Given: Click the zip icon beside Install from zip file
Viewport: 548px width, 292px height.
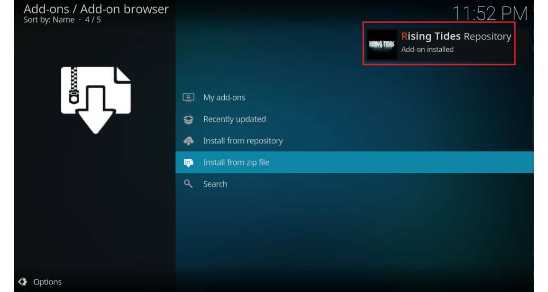Looking at the screenshot, I should [188, 162].
